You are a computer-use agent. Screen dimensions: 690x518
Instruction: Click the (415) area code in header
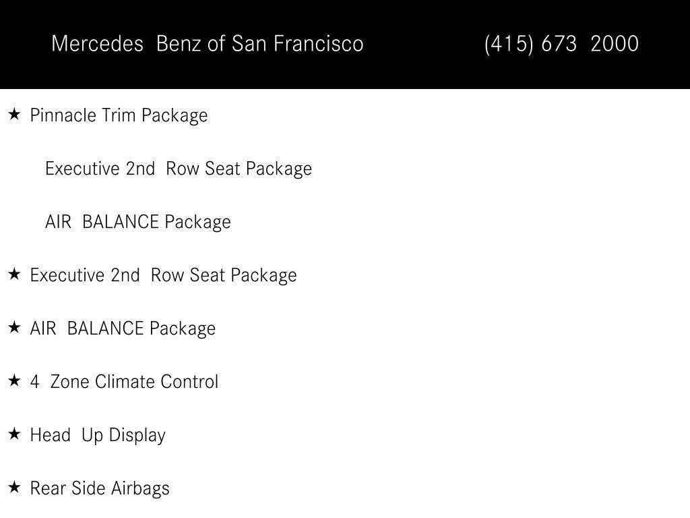[x=509, y=44]
